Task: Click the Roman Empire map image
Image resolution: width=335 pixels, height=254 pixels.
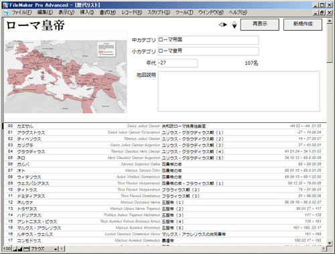Action: point(66,76)
